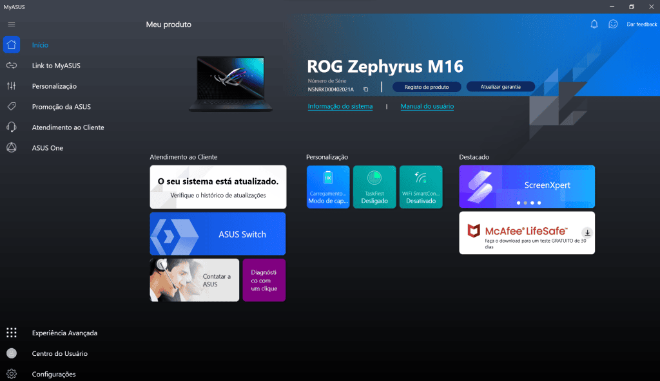The image size is (660, 381).
Task: Enable the TaskFirst feature tile
Action: pos(374,187)
